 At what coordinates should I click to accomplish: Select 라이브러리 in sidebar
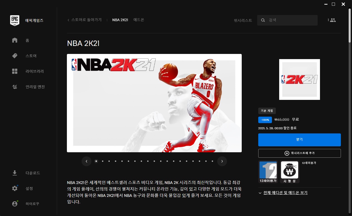(x=35, y=71)
